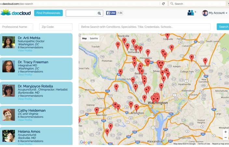Zoom out the map with minus
This screenshot has width=229, height=147.
pos(225,137)
